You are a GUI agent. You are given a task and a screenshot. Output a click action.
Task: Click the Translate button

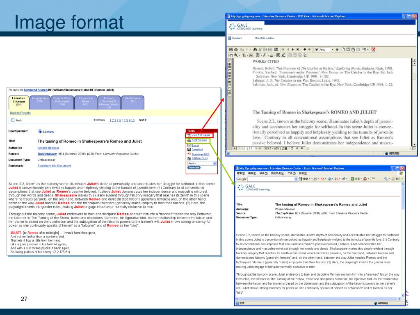coord(194,168)
